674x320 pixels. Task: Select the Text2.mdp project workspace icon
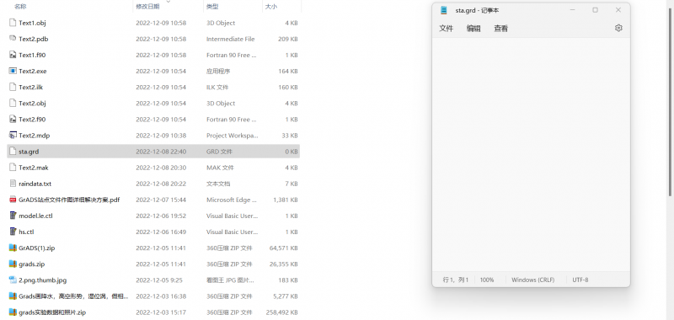(13, 136)
